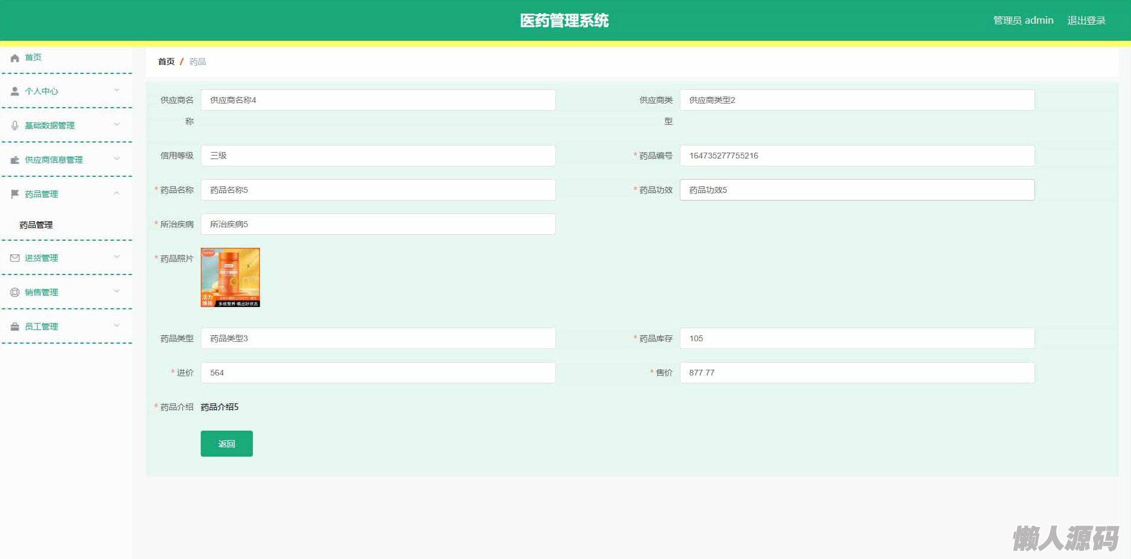The image size is (1131, 559).
Task: Click the person icon for 个人中心
Action: click(x=15, y=91)
